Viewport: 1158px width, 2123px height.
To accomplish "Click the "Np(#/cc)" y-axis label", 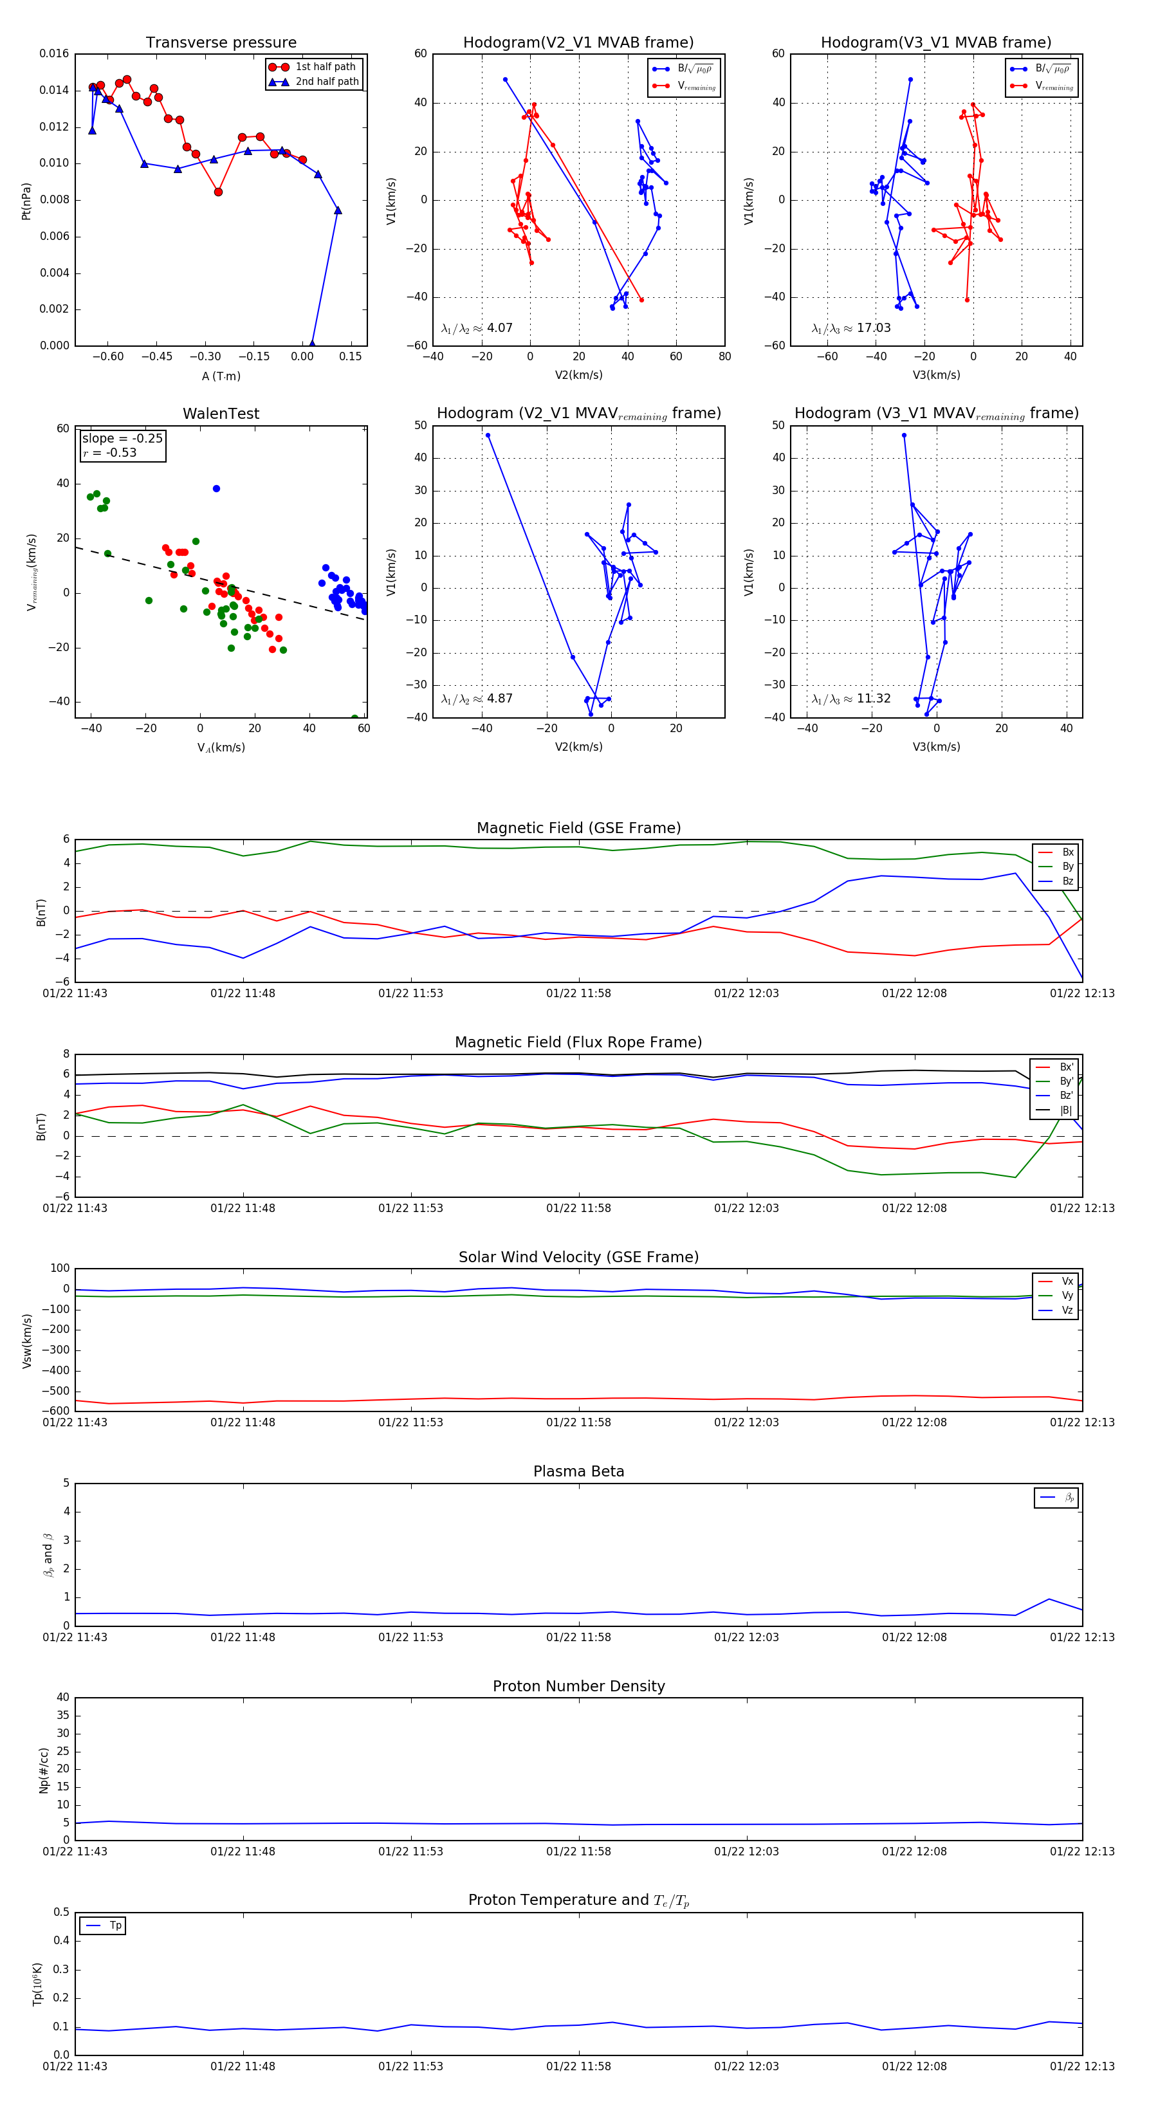I will point(44,1770).
